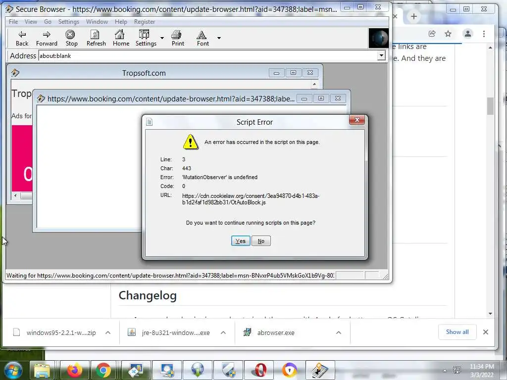Screen dimensions: 507x380
Task: Click the Forward arrow icon
Action: [47, 38]
